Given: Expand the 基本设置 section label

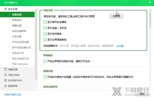Looking at the screenshot, I should pos(13,9).
